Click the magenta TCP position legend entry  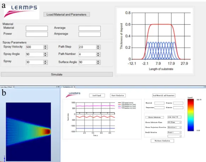(x=127, y=108)
